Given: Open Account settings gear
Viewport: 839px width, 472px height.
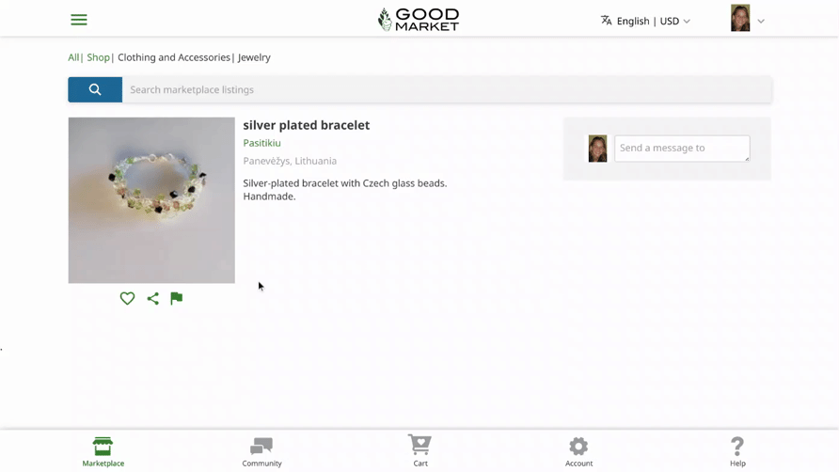Looking at the screenshot, I should click(x=578, y=452).
